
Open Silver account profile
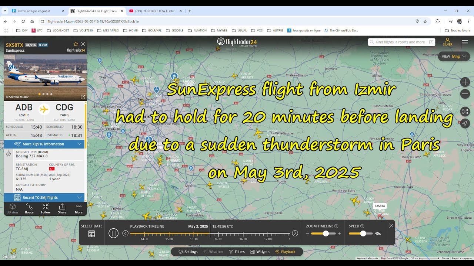(447, 42)
